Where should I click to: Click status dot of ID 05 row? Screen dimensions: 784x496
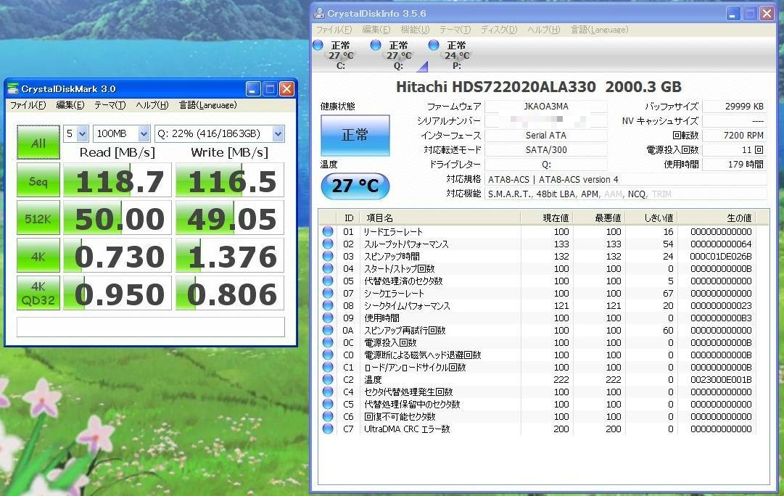tap(328, 281)
